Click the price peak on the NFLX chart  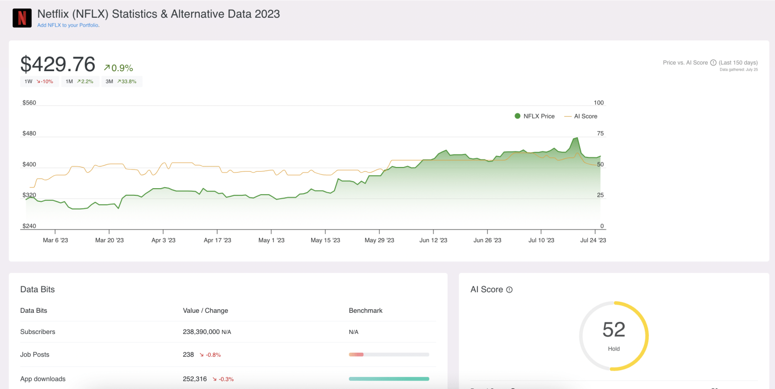tap(576, 138)
